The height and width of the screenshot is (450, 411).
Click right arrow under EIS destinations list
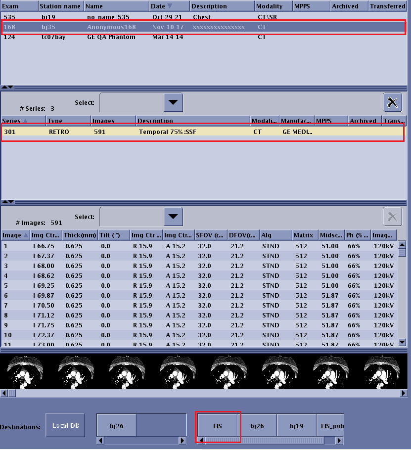click(x=339, y=440)
